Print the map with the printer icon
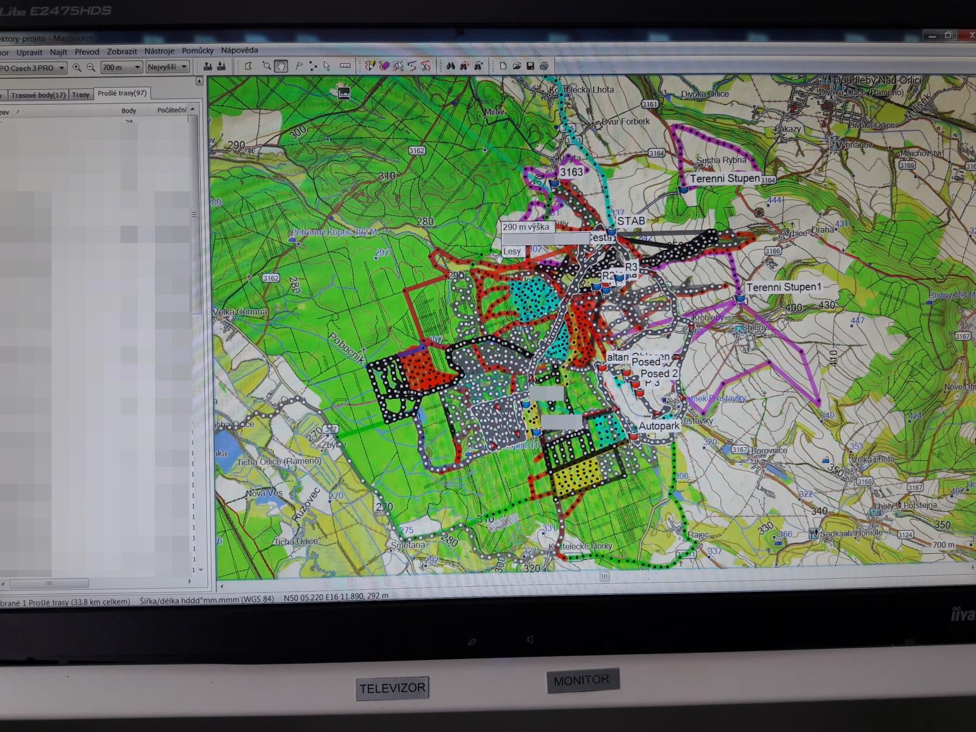 point(544,66)
